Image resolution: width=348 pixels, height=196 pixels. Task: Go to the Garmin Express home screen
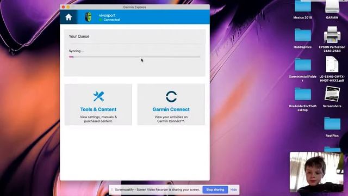coord(69,17)
